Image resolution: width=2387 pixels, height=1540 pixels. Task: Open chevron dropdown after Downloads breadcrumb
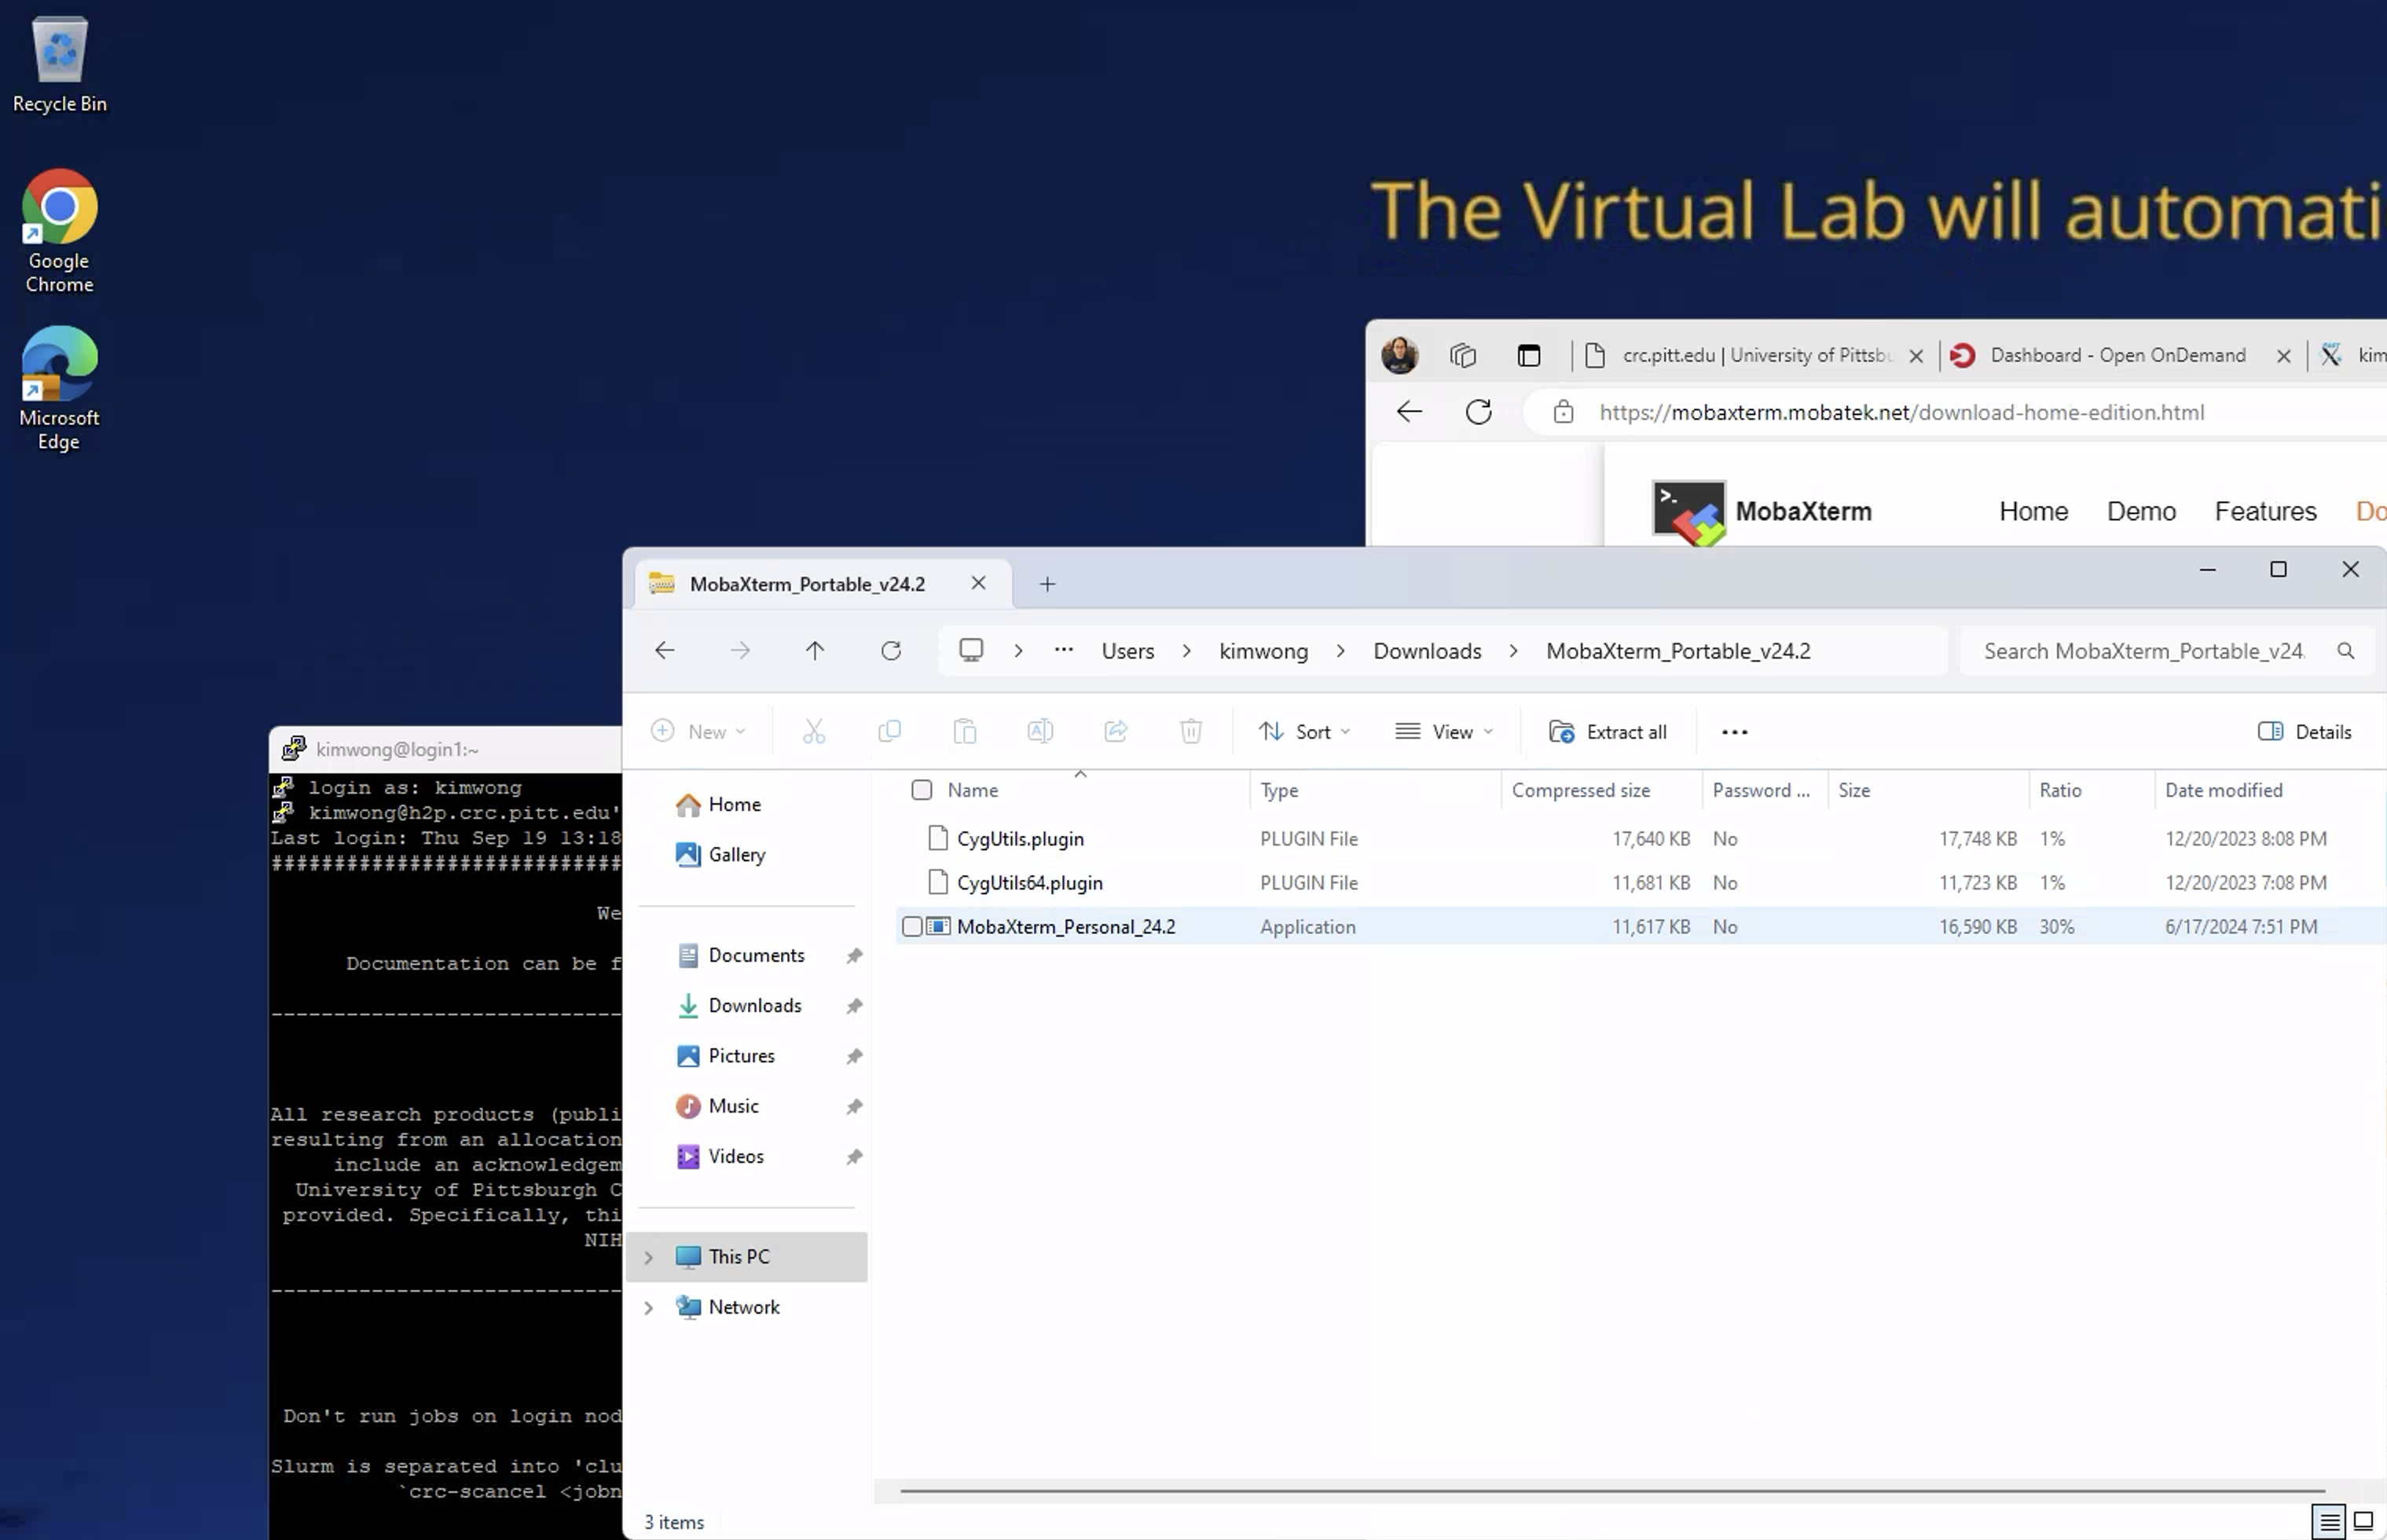1513,651
